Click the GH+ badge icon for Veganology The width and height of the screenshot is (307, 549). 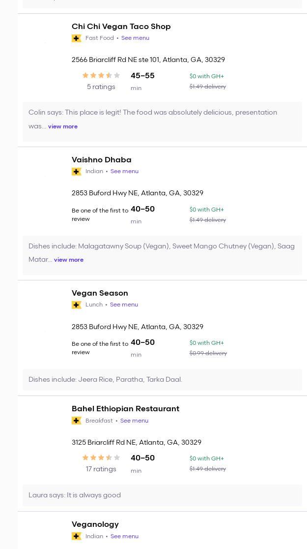pyautogui.click(x=76, y=536)
